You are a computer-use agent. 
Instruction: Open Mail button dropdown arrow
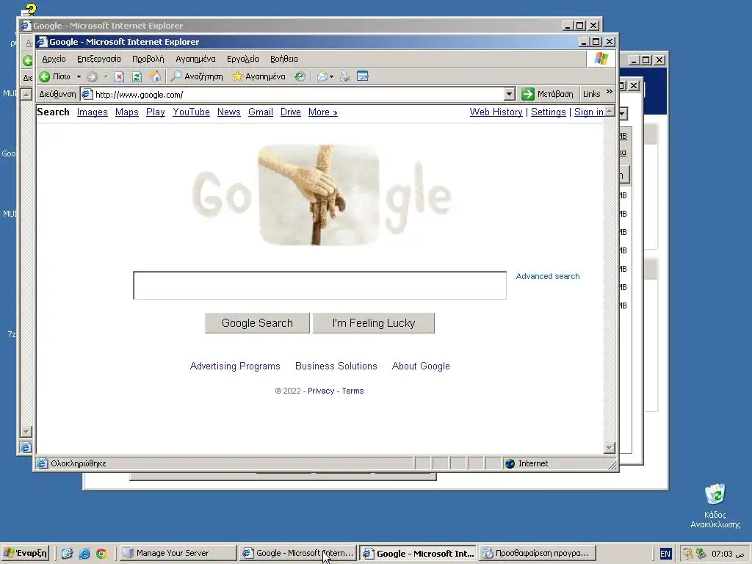coord(331,76)
